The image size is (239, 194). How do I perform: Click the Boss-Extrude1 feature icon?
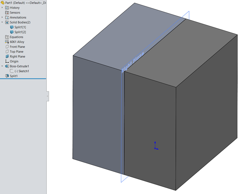coord(7,66)
